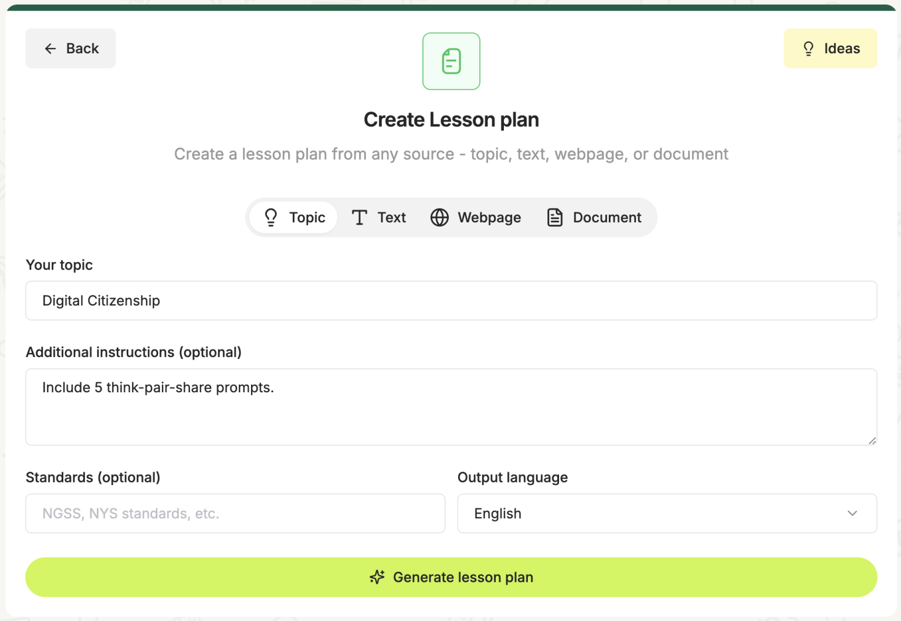Click the Standards input field
The width and height of the screenshot is (901, 621).
(235, 513)
